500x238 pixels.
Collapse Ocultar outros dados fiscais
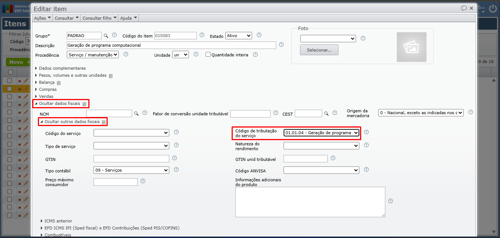pos(70,121)
